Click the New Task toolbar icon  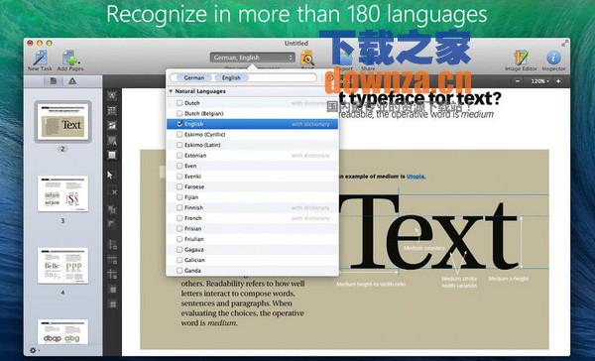tap(40, 58)
